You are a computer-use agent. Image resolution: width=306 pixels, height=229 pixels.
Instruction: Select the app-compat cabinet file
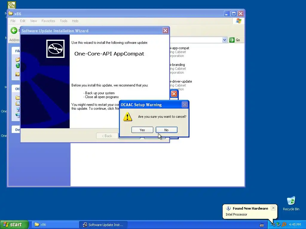[180, 52]
